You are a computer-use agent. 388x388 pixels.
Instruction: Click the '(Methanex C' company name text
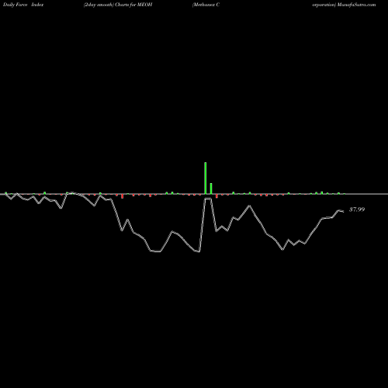tap(206, 5)
